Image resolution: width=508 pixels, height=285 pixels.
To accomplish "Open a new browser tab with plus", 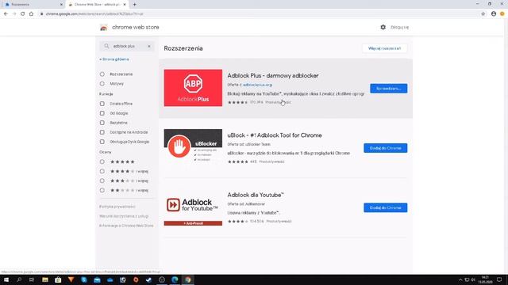I will pyautogui.click(x=134, y=5).
